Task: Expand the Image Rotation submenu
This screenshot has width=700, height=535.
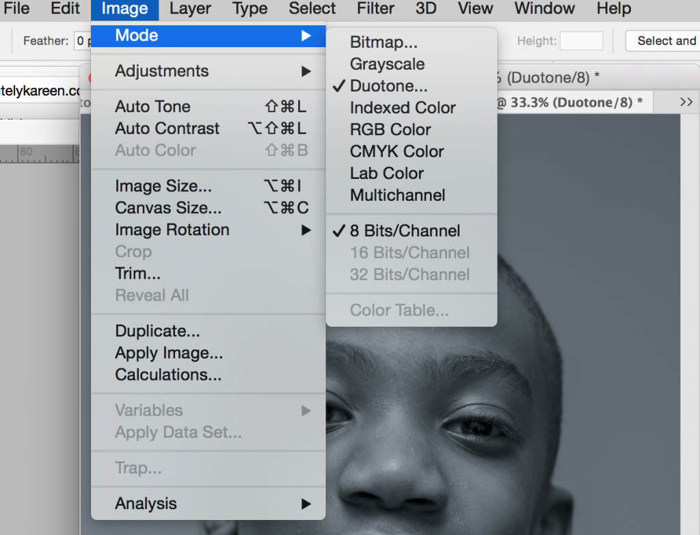Action: 208,230
